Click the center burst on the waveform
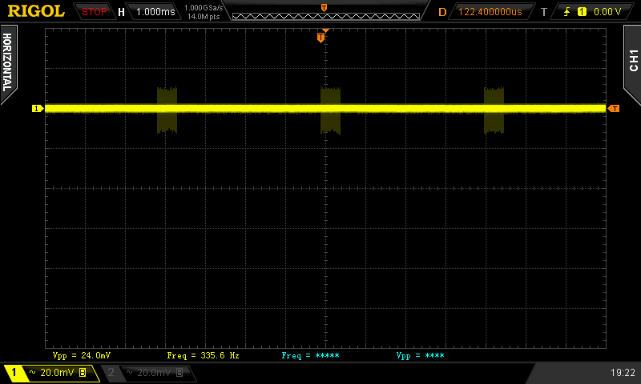 pos(330,110)
